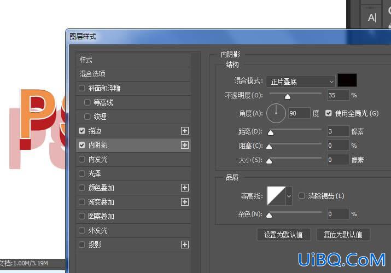This screenshot has height=273, width=391.
Task: Click the 大小 size field showing 0
Action: click(338, 160)
